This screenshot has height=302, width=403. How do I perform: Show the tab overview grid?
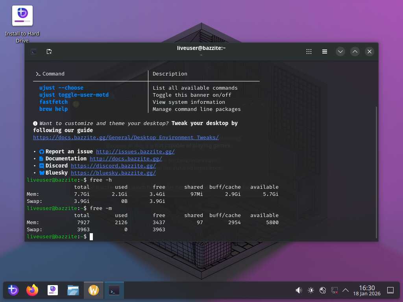pyautogui.click(x=309, y=52)
